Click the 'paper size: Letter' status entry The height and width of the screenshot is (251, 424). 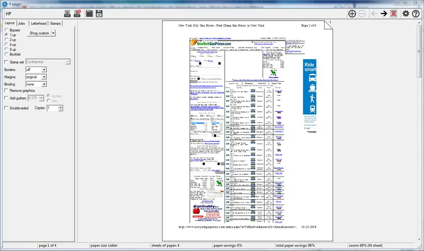[104, 245]
